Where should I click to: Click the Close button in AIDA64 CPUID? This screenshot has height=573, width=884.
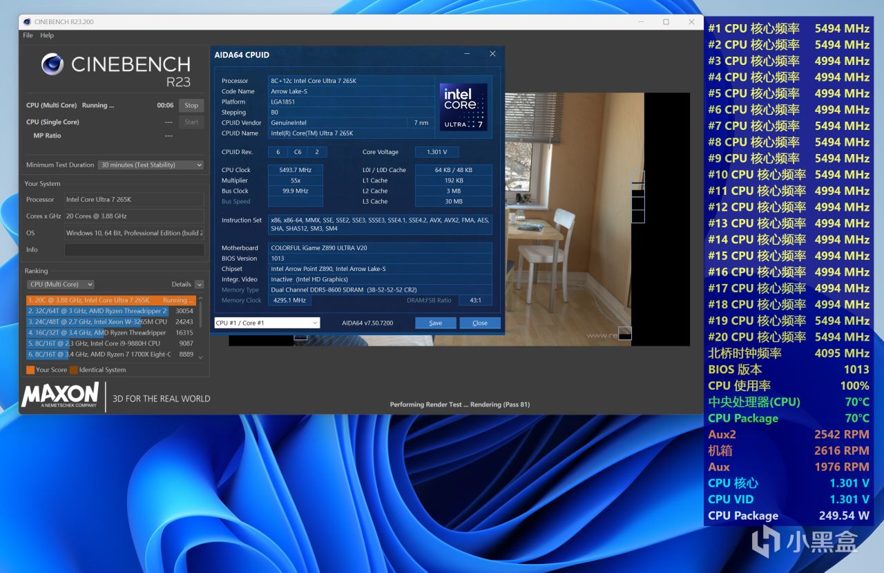point(480,323)
